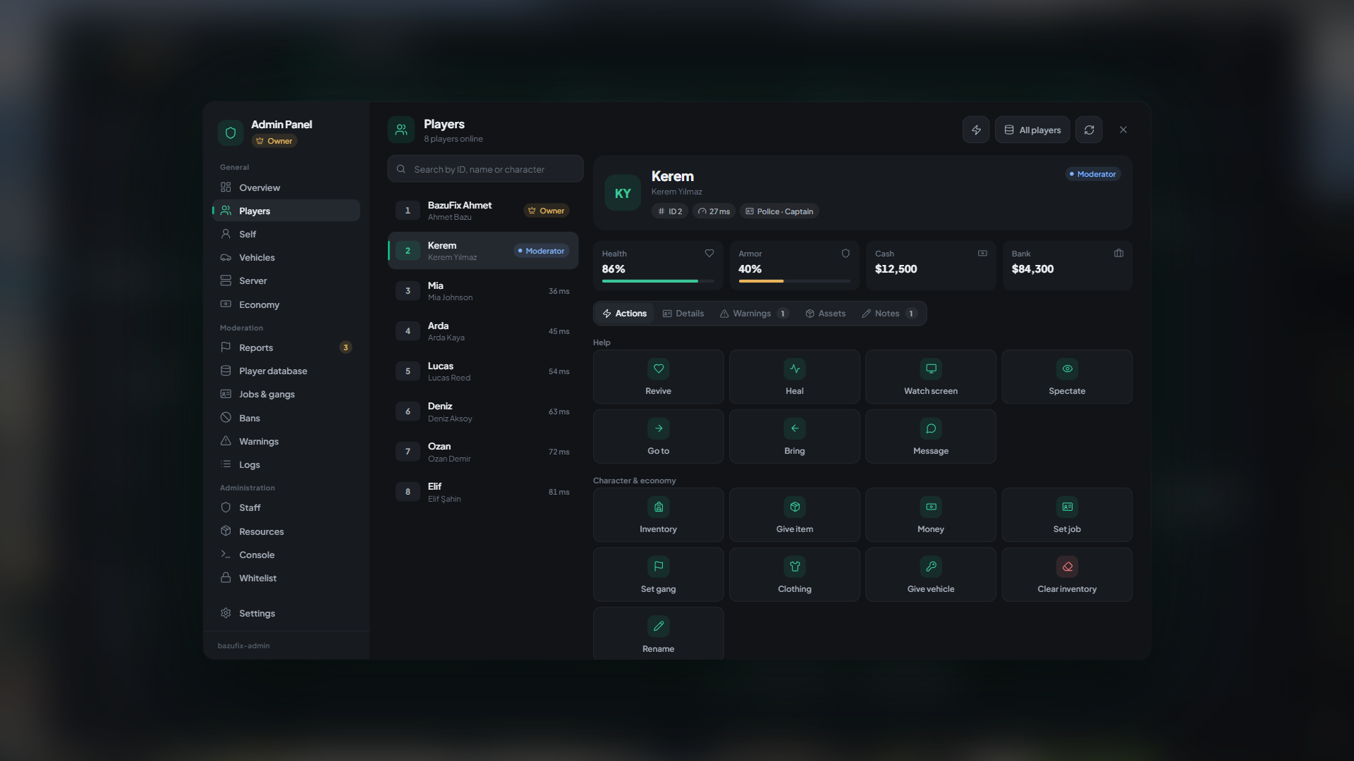Open Overview in the sidebar
Image resolution: width=1354 pixels, height=761 pixels.
[286, 187]
